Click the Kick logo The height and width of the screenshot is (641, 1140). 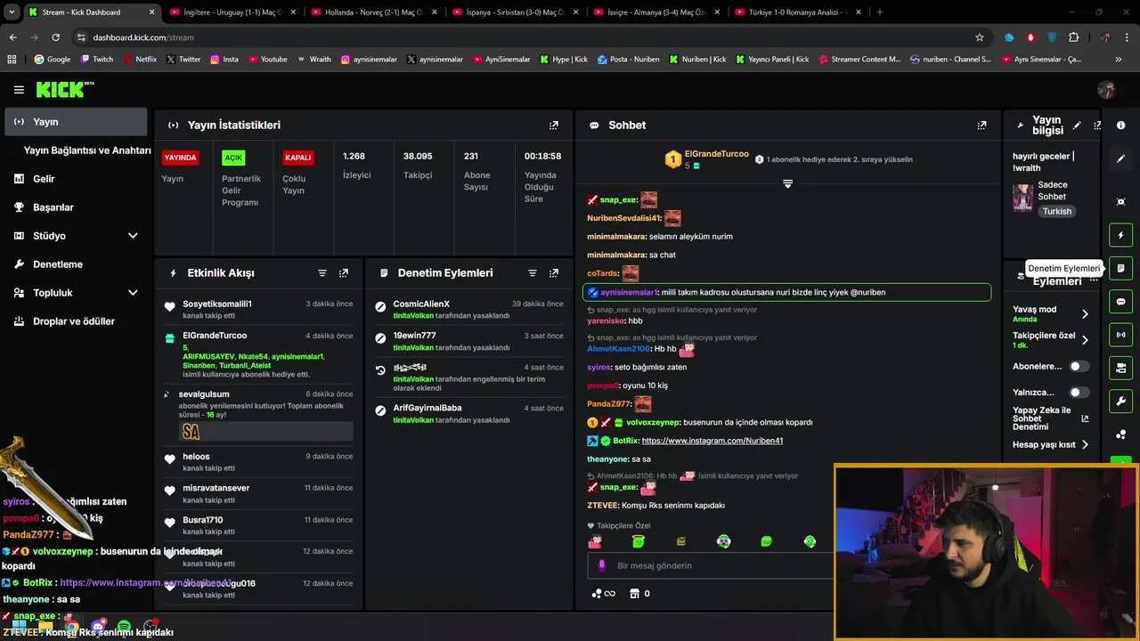[65, 89]
